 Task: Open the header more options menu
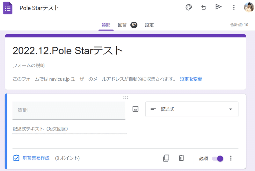(234, 7)
